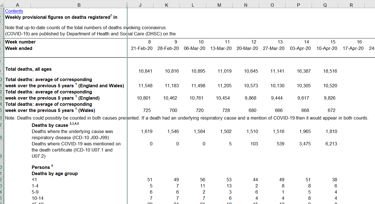Viewport: 375px width, 204px height.
Task: Click the '10-14' age group label
Action: point(37,198)
